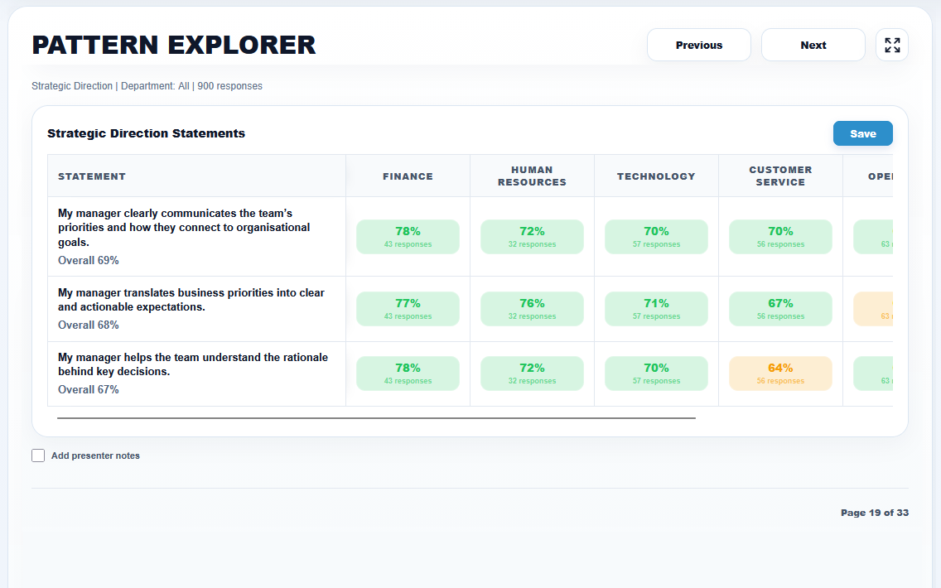Select Technology 70% cell for rationale row
The width and height of the screenshot is (941, 588).
coord(656,374)
